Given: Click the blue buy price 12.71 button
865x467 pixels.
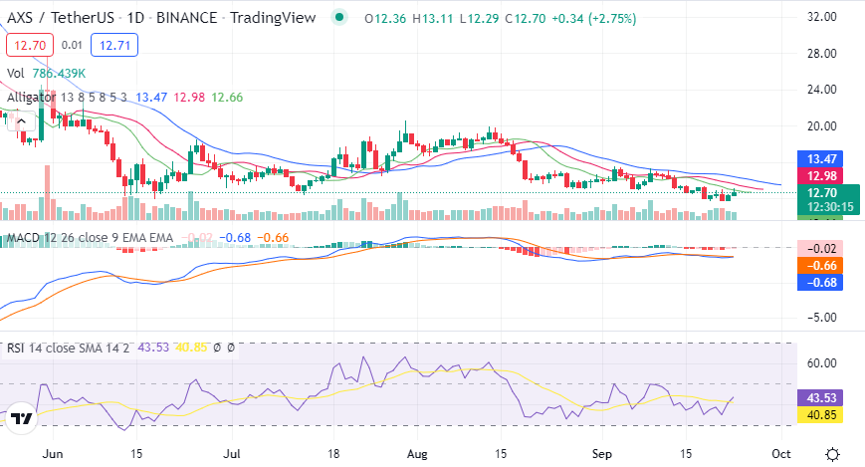Looking at the screenshot, I should coord(114,45).
